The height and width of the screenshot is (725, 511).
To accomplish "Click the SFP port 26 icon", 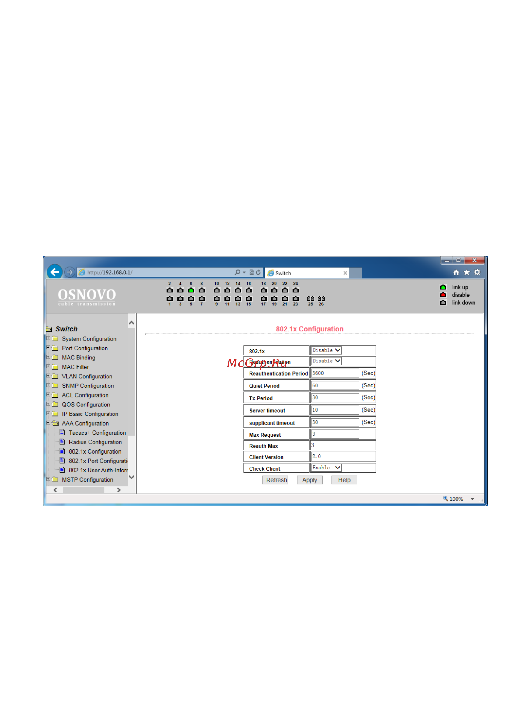I will coord(321,298).
